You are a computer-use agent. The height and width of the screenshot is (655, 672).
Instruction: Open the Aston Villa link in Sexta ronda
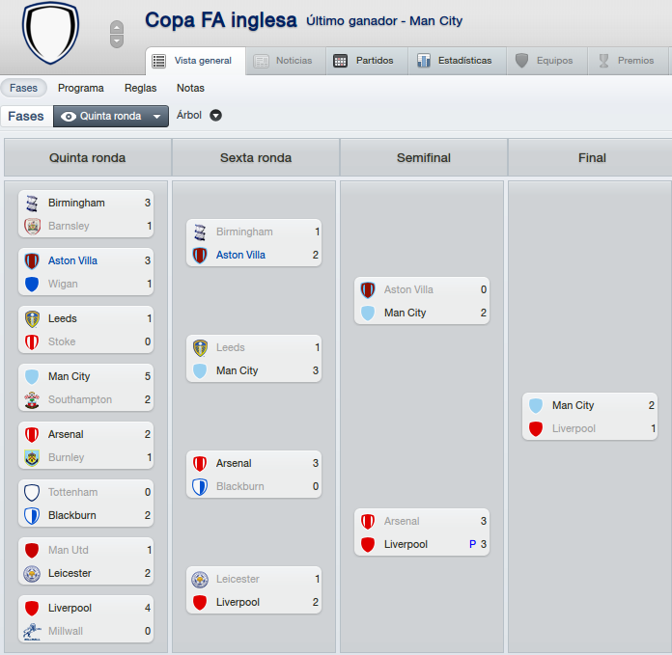tap(240, 255)
